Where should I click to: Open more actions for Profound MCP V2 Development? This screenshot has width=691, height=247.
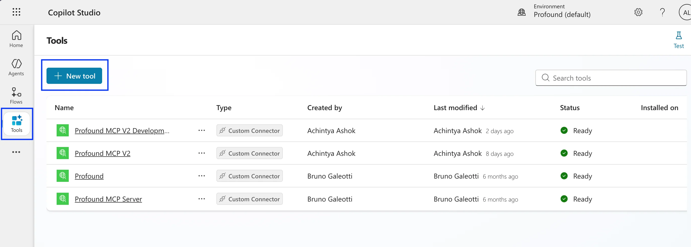[202, 131]
